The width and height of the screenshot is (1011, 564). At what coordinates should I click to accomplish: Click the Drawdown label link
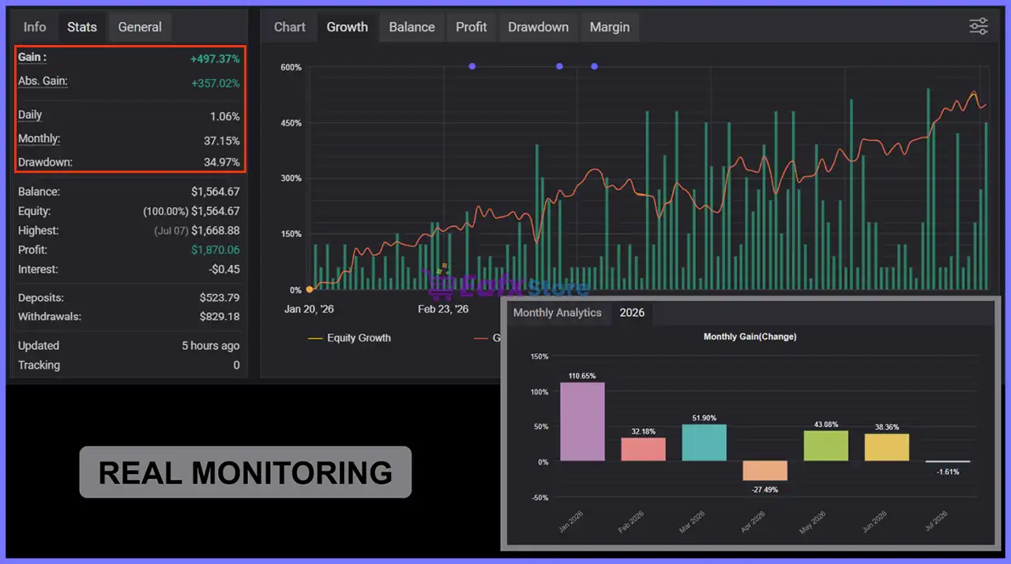pyautogui.click(x=45, y=162)
